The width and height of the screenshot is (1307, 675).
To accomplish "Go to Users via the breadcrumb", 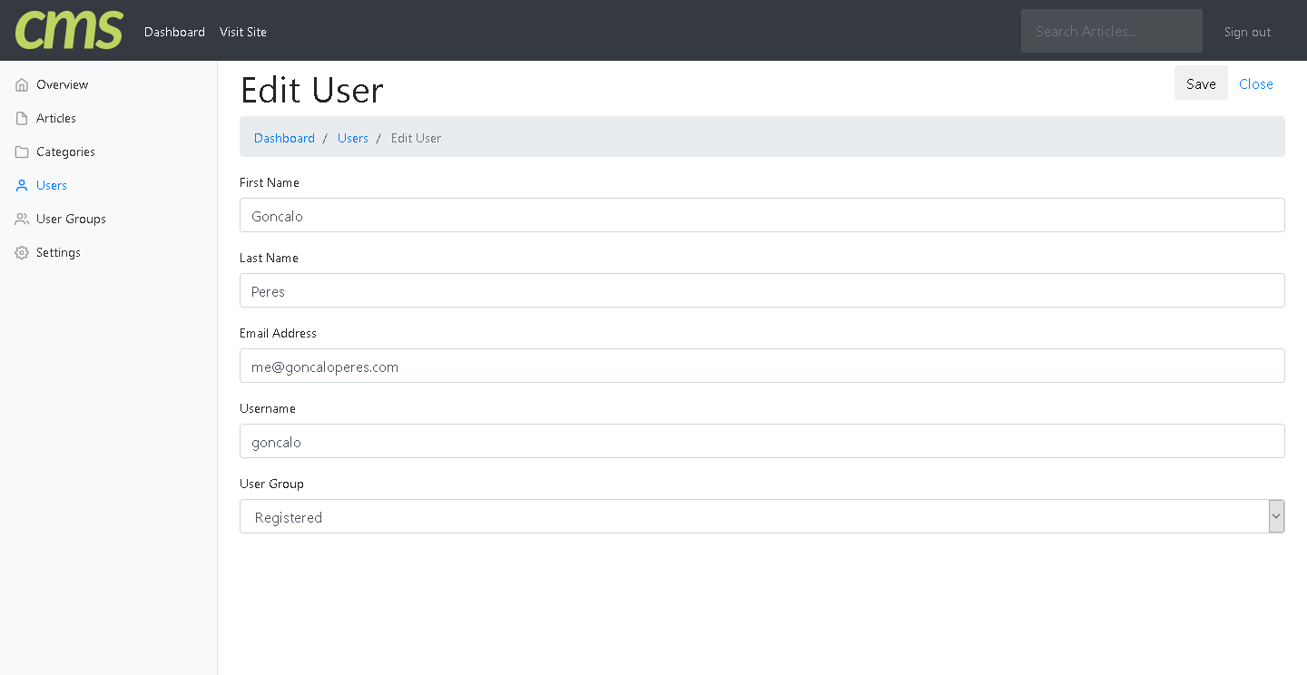I will (x=353, y=138).
